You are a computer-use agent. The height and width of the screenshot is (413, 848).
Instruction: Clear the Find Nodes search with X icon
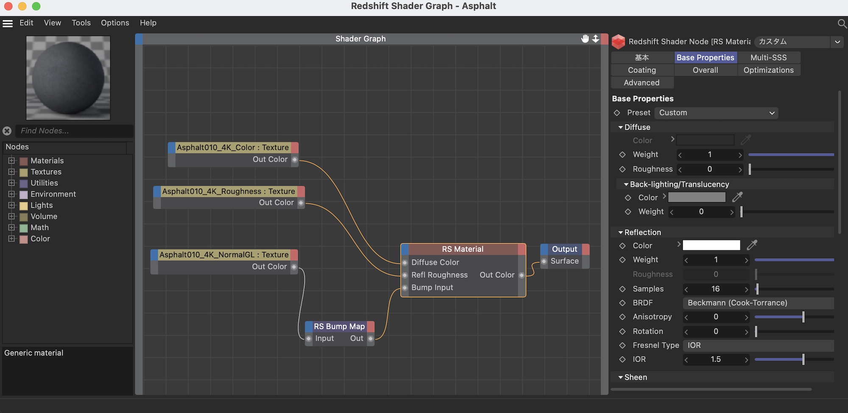point(7,131)
